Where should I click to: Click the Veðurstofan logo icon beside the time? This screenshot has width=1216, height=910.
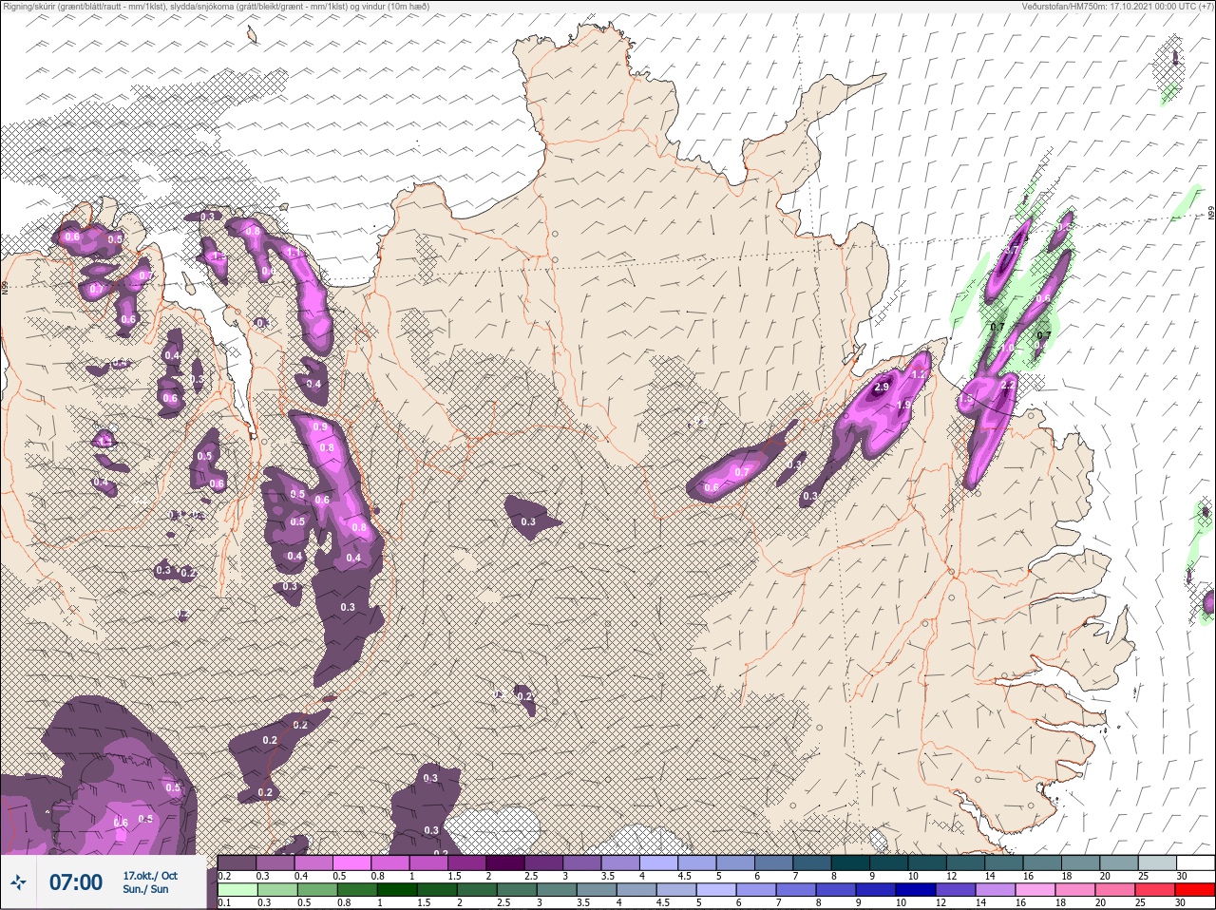pos(18,882)
